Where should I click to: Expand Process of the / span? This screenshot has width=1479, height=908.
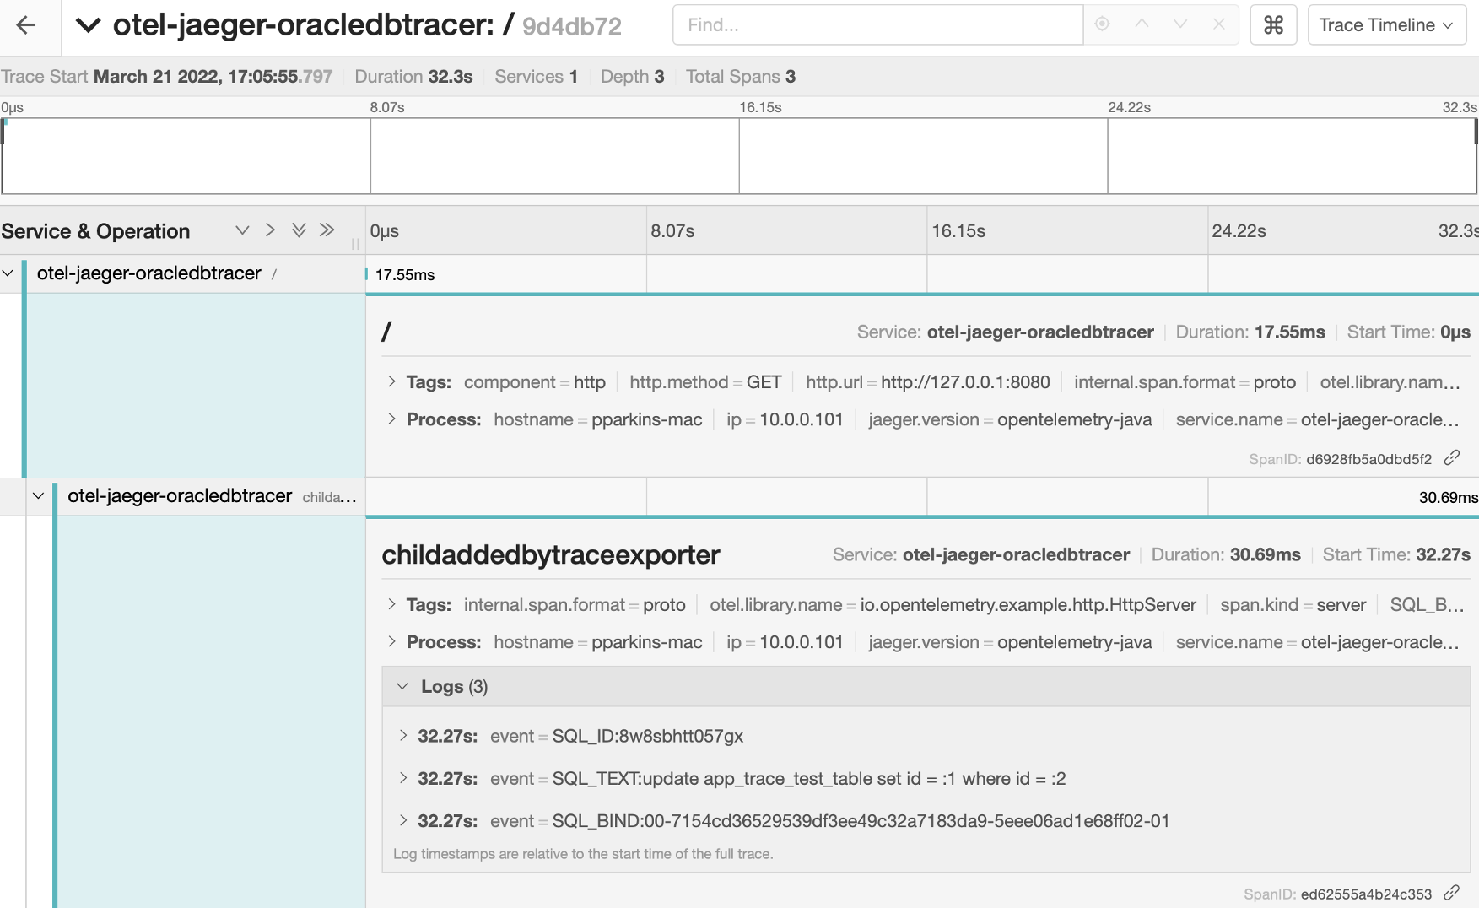(391, 419)
